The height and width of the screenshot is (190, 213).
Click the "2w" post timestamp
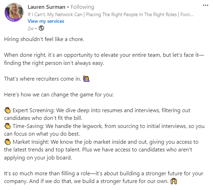tap(31, 28)
